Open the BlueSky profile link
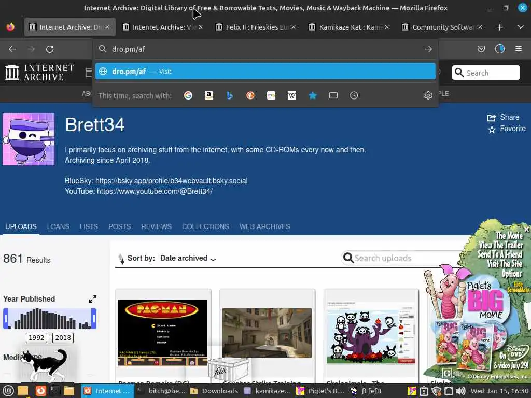 coord(171,181)
